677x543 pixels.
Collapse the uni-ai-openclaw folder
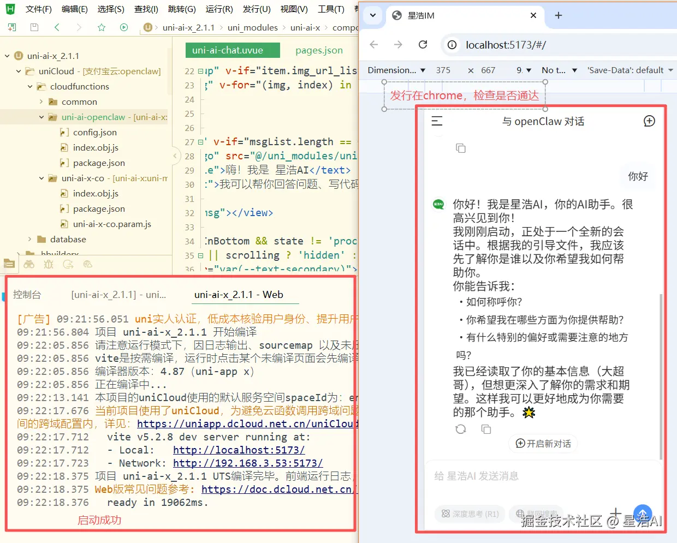41,117
